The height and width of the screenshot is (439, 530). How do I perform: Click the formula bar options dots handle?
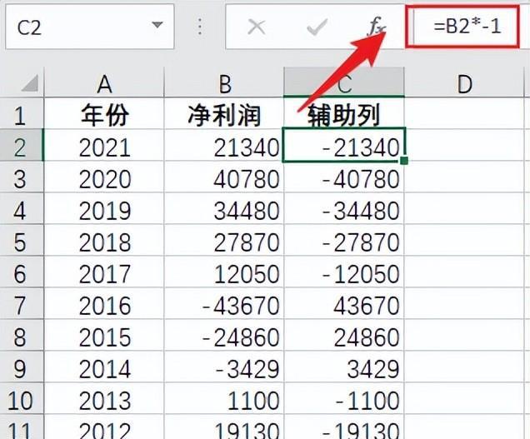(x=200, y=27)
